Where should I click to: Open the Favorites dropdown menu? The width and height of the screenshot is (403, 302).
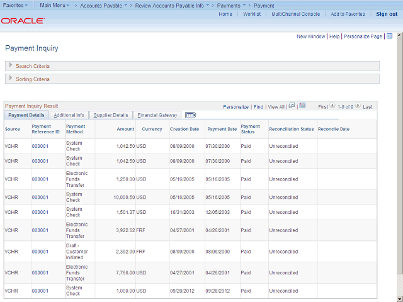[x=16, y=5]
